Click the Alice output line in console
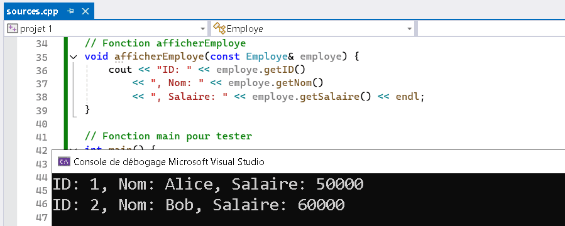The image size is (565, 226). pos(208,185)
